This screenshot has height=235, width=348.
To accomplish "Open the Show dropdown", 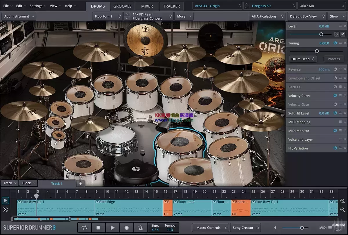I will click(x=337, y=16).
